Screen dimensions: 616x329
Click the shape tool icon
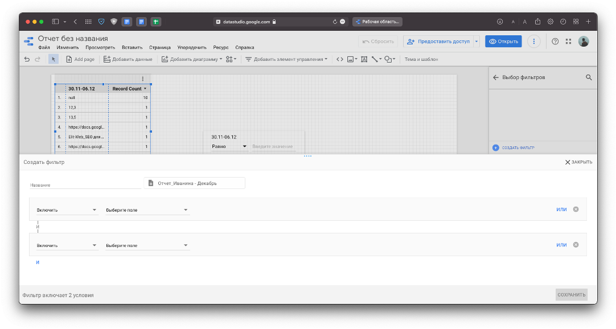[x=389, y=59]
